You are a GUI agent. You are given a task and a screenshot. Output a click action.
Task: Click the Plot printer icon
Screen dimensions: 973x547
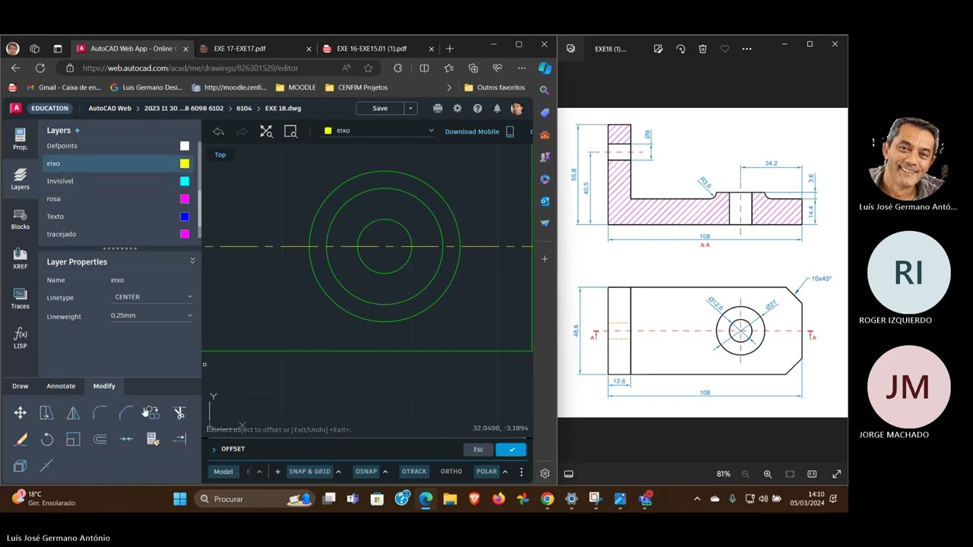tap(438, 109)
